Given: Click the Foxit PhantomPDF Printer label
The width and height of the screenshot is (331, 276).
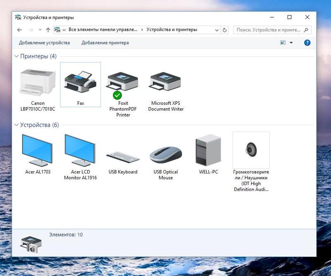Looking at the screenshot, I should 123,109.
